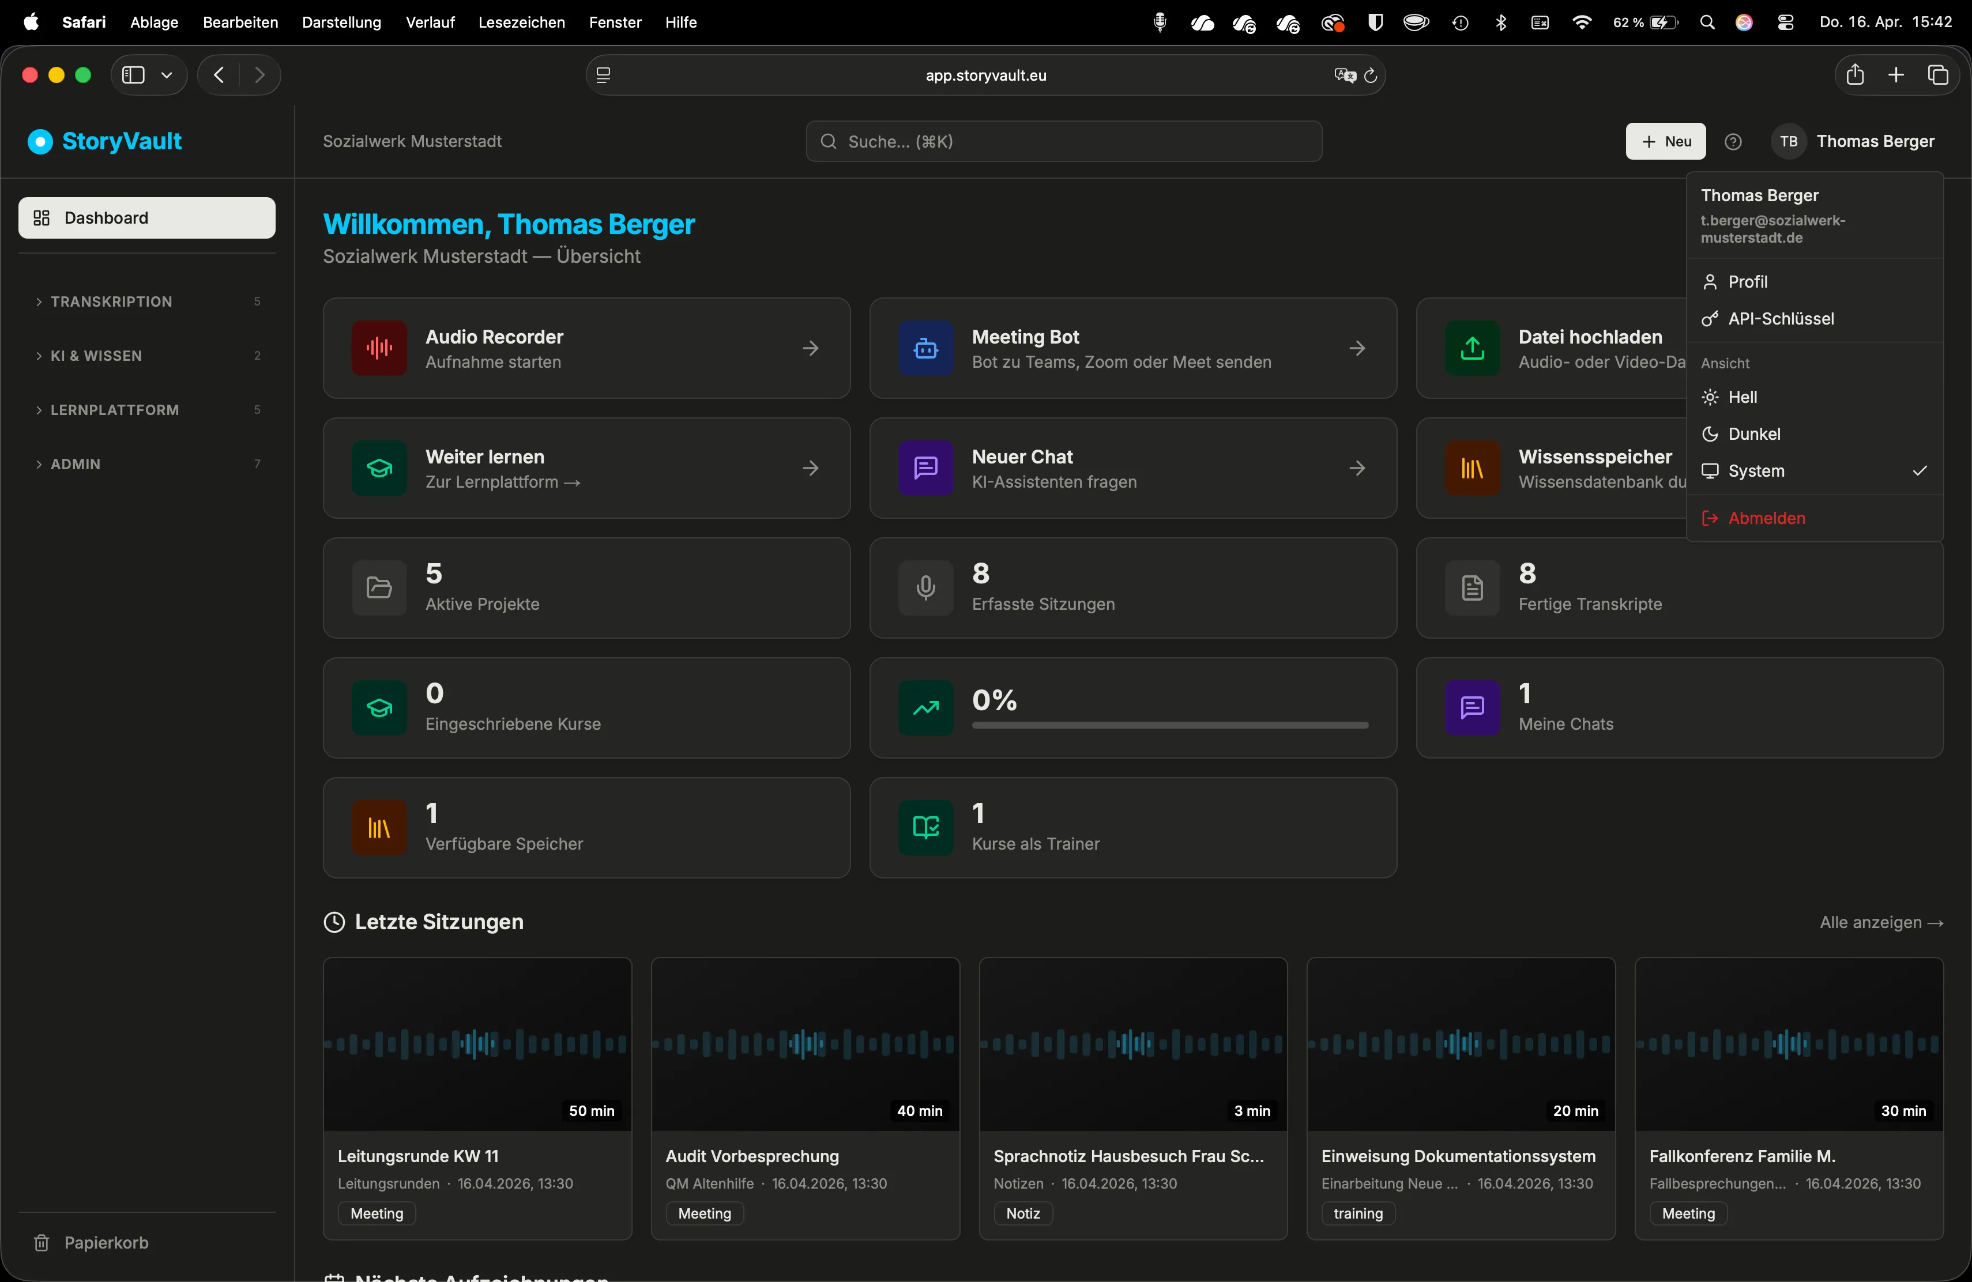This screenshot has height=1282, width=1972.
Task: Click the 0% progress bar
Action: tap(1170, 726)
